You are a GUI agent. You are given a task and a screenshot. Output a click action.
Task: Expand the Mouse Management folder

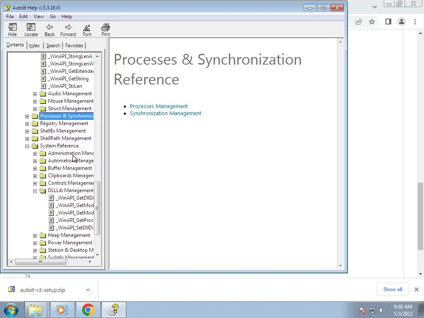click(35, 102)
